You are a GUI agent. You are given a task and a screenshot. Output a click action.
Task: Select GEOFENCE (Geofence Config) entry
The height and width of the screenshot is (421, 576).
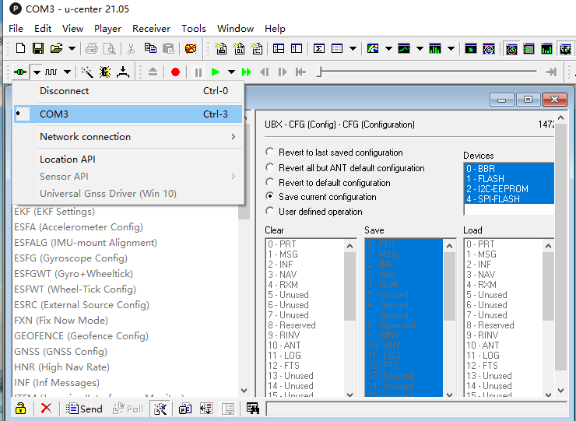pyautogui.click(x=81, y=335)
